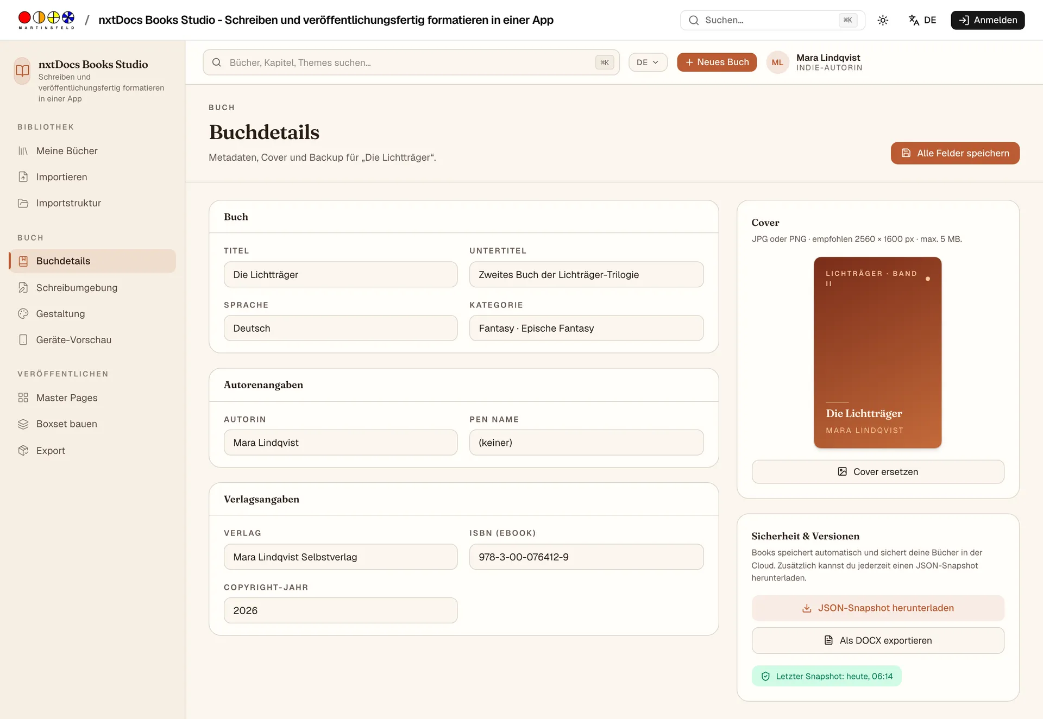1043x719 pixels.
Task: Open the DE language switcher in header
Action: point(922,20)
